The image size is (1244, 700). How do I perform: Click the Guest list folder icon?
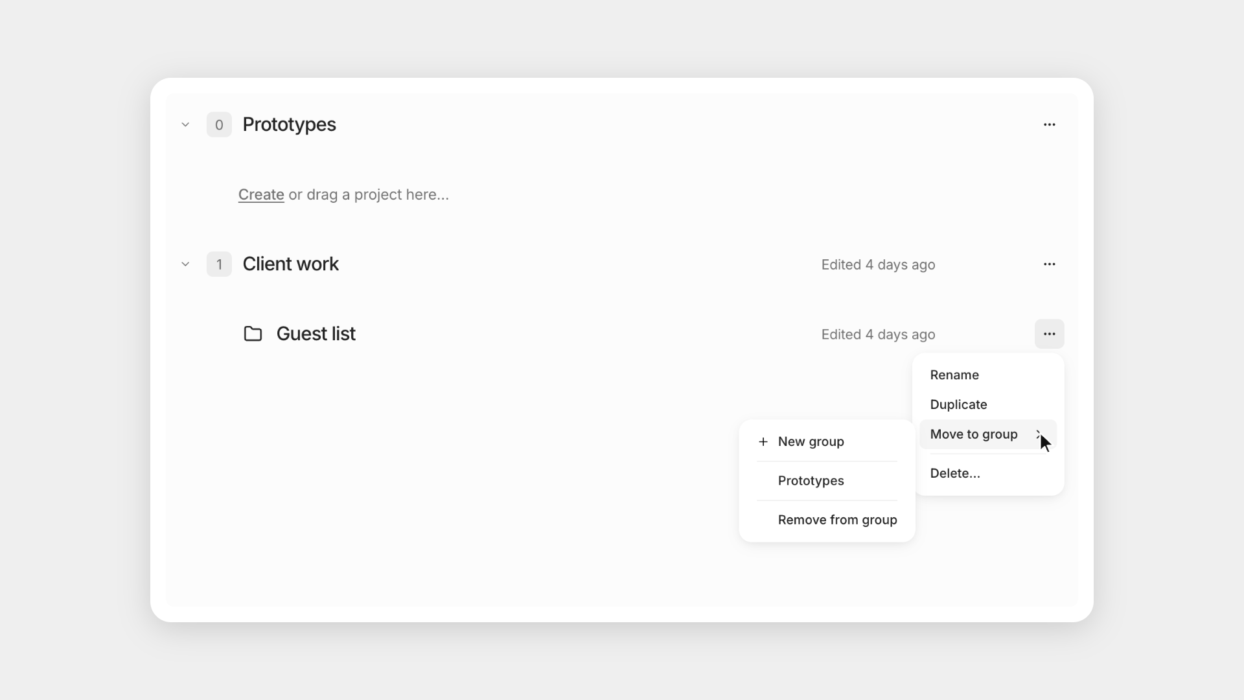coord(253,334)
